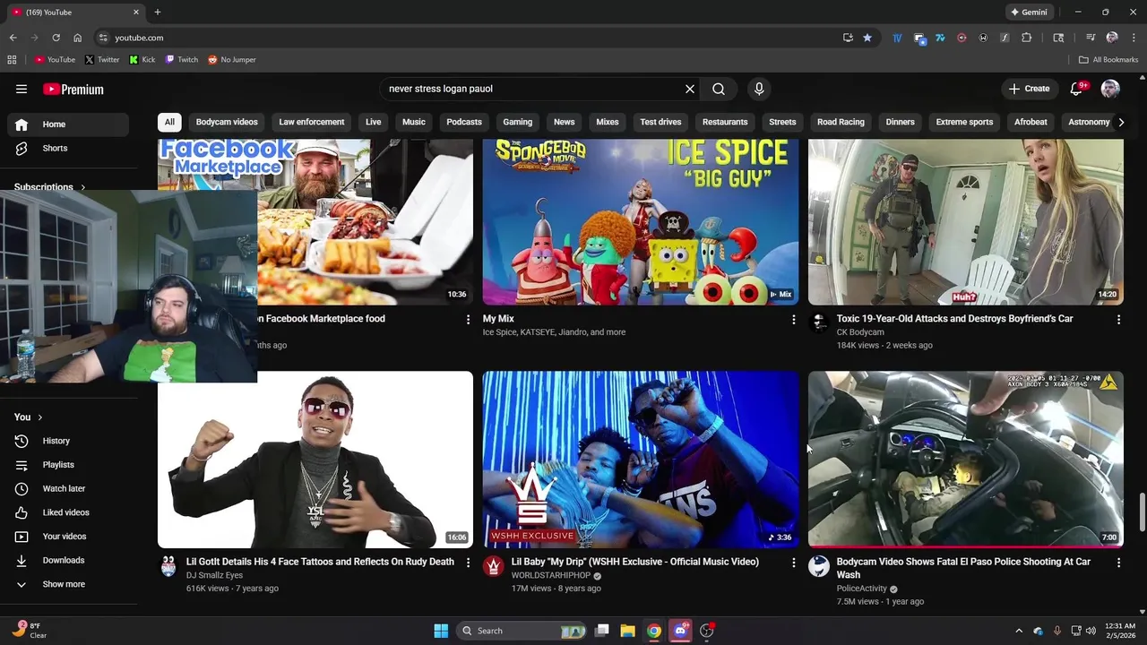Open Playlists in sidebar
Screen dimensions: 1147x645
[x=68, y=465]
